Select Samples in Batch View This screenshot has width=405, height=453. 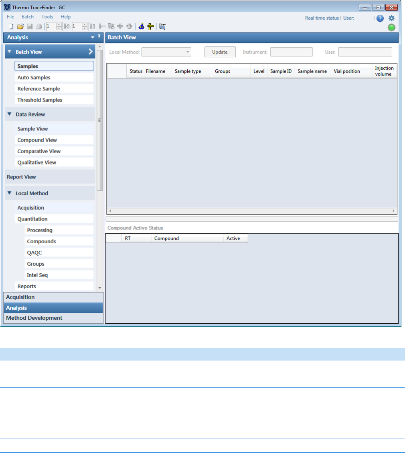click(x=54, y=66)
